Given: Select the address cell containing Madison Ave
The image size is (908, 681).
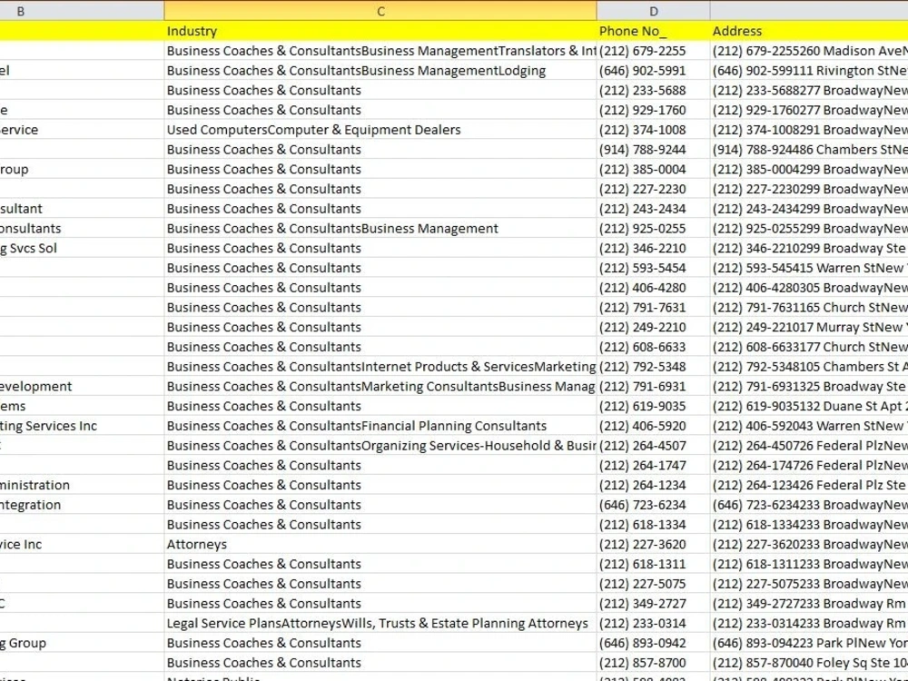Looking at the screenshot, I should point(808,51).
